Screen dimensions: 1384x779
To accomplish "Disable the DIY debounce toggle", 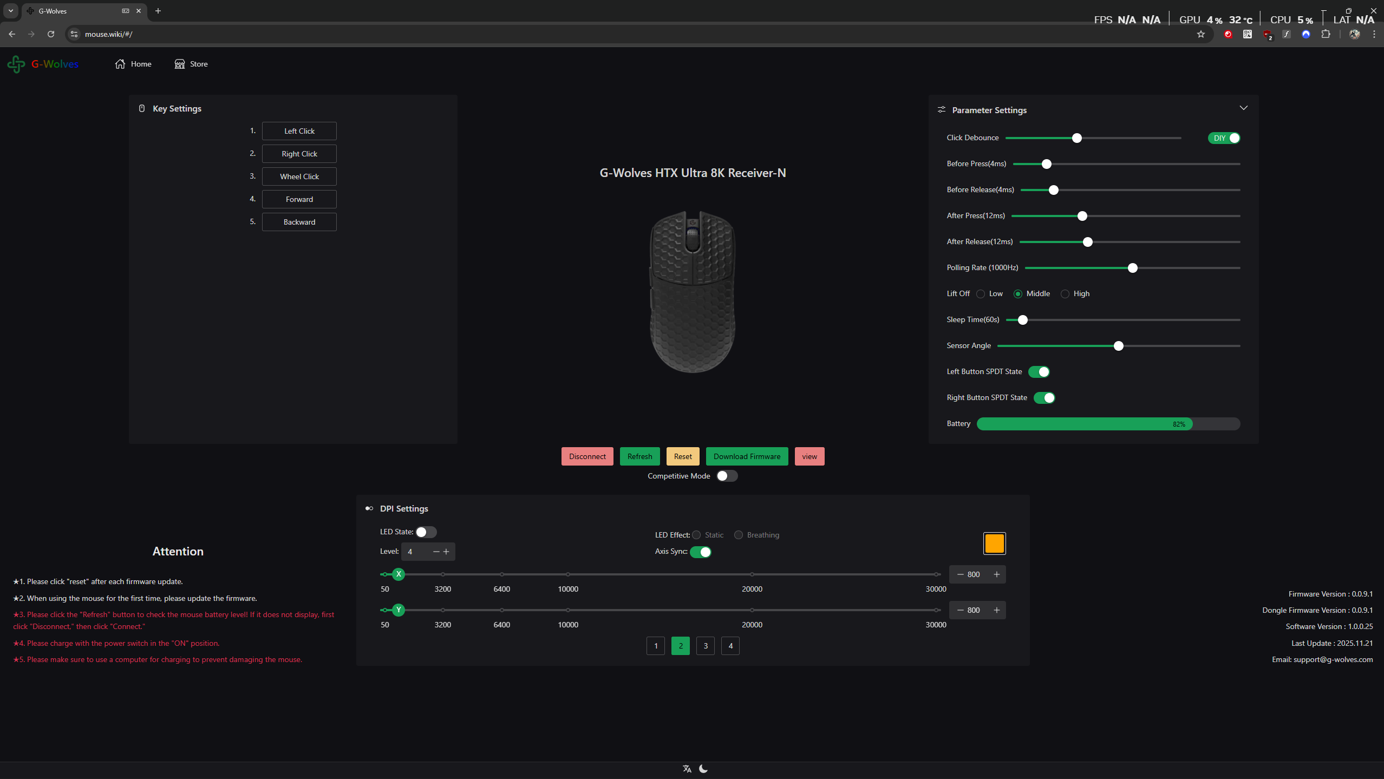I will 1224,138.
